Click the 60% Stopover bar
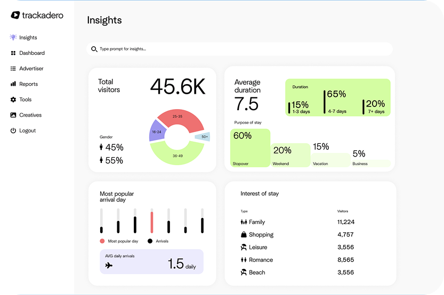The image size is (444, 295). [x=251, y=149]
